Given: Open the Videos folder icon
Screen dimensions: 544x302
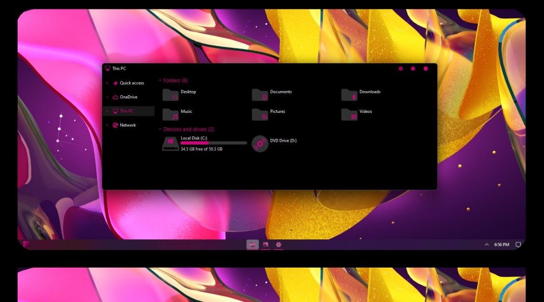Looking at the screenshot, I should tap(349, 114).
